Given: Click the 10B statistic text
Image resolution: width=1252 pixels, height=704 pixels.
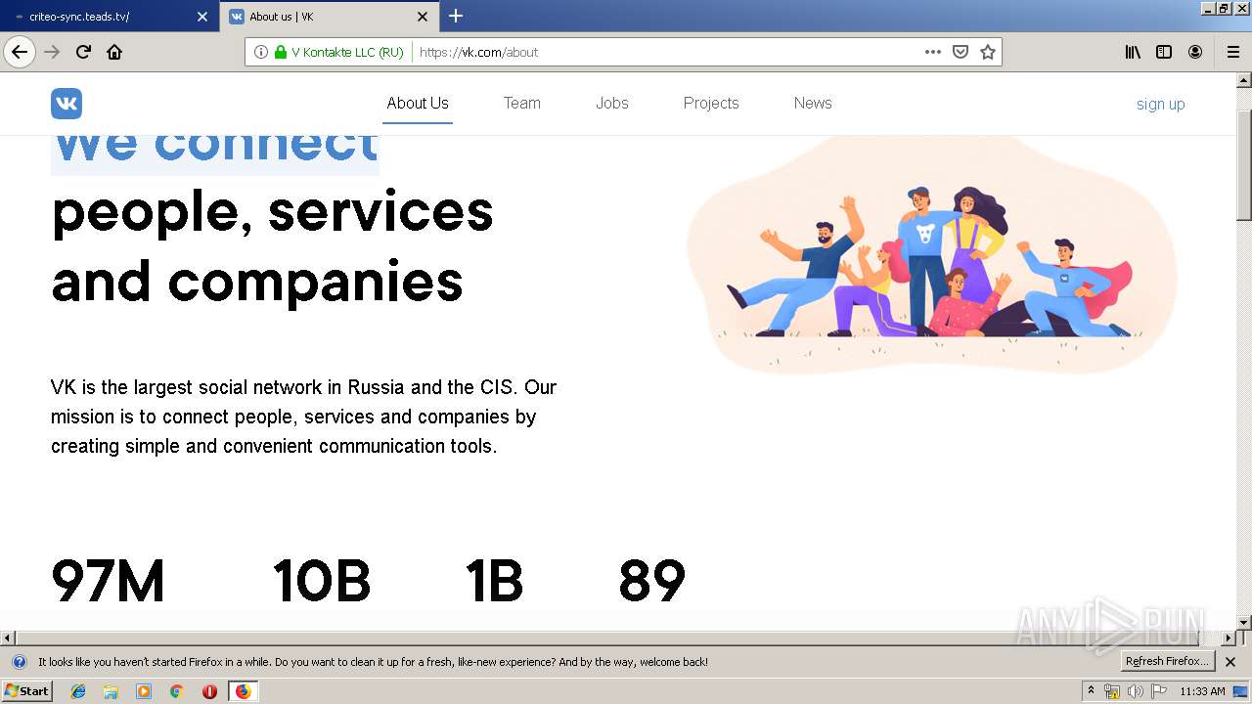Looking at the screenshot, I should pyautogui.click(x=322, y=581).
